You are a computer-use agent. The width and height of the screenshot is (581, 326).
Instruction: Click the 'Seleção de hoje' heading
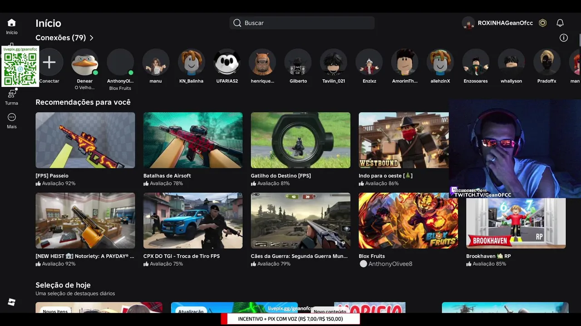[x=63, y=285]
